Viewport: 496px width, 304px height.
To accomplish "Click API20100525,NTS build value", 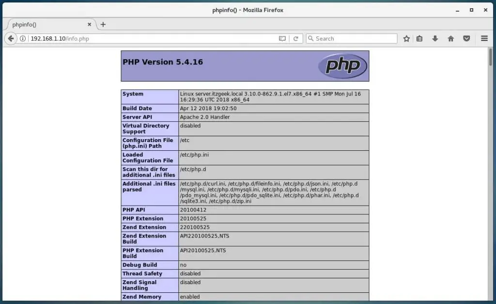I will (x=203, y=251).
